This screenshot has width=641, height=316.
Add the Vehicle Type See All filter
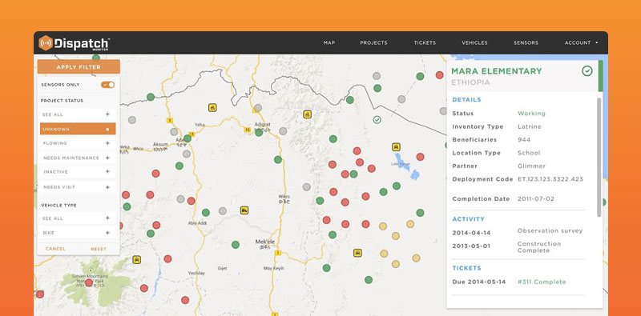point(78,218)
